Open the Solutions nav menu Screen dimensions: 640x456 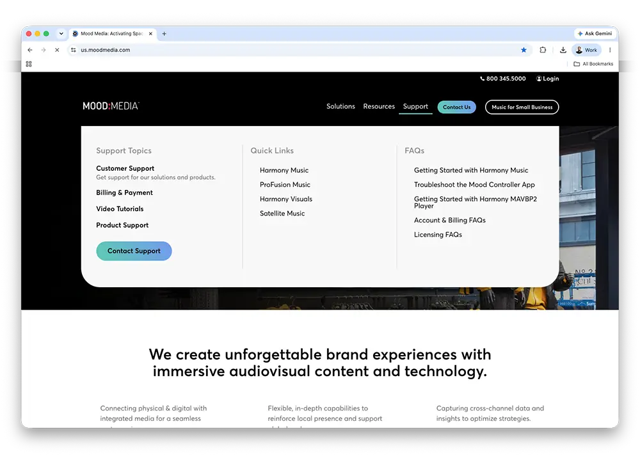[x=340, y=106]
